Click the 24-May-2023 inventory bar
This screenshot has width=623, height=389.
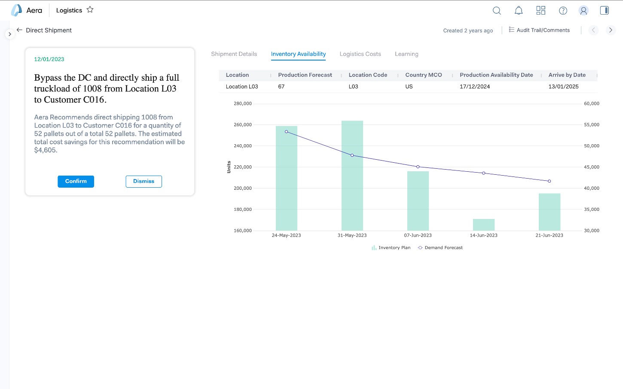click(287, 178)
